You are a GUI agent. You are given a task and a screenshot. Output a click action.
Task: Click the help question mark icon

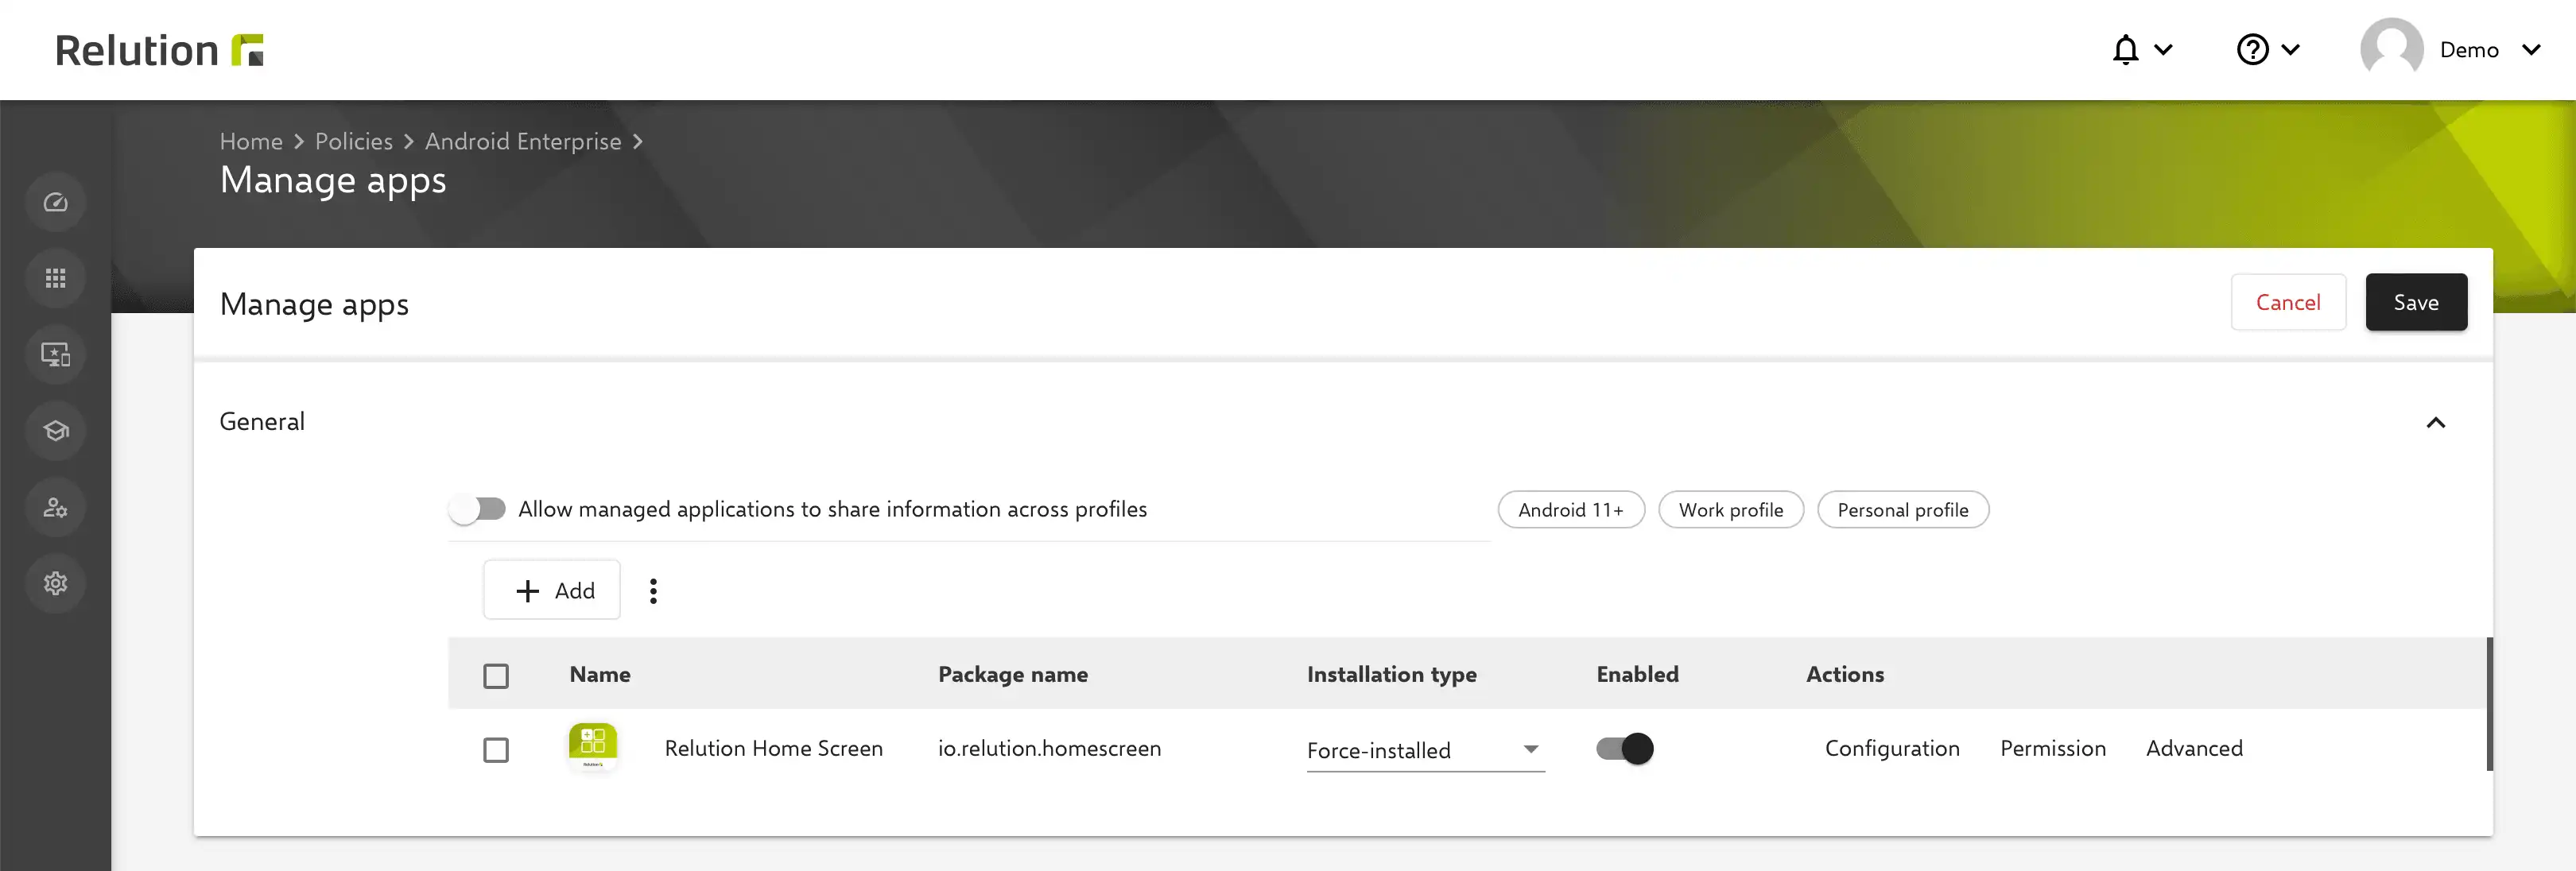(2252, 50)
